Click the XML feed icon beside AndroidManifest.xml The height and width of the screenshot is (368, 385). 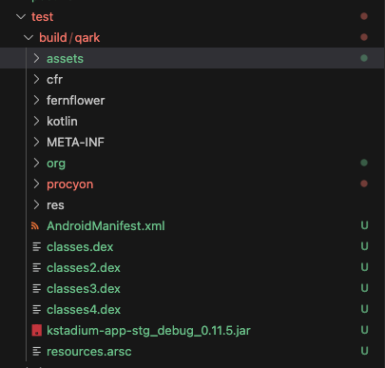pos(35,226)
